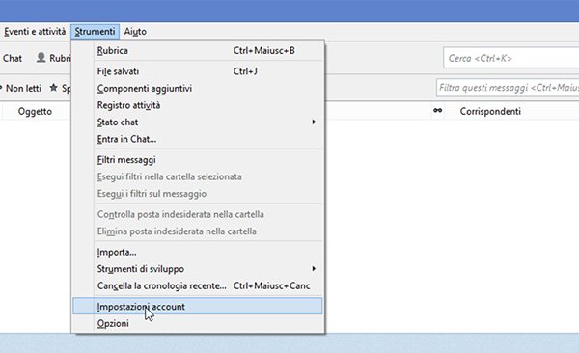
Task: Filter by Non letti messages
Action: pos(22,89)
